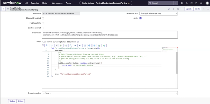
Task: Focus the global Search field
Action: [161, 3]
